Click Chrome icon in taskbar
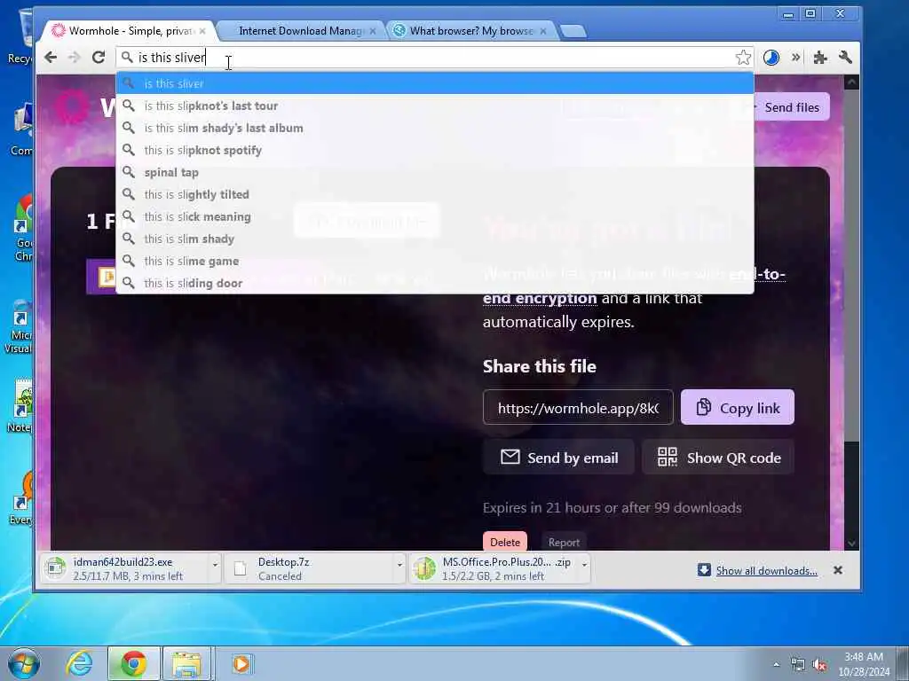This screenshot has width=909, height=681. click(133, 663)
